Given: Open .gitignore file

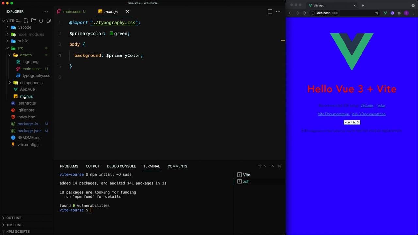Looking at the screenshot, I should point(26,110).
